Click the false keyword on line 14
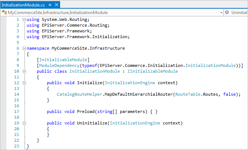The height and width of the screenshot is (150, 248). [x=229, y=94]
